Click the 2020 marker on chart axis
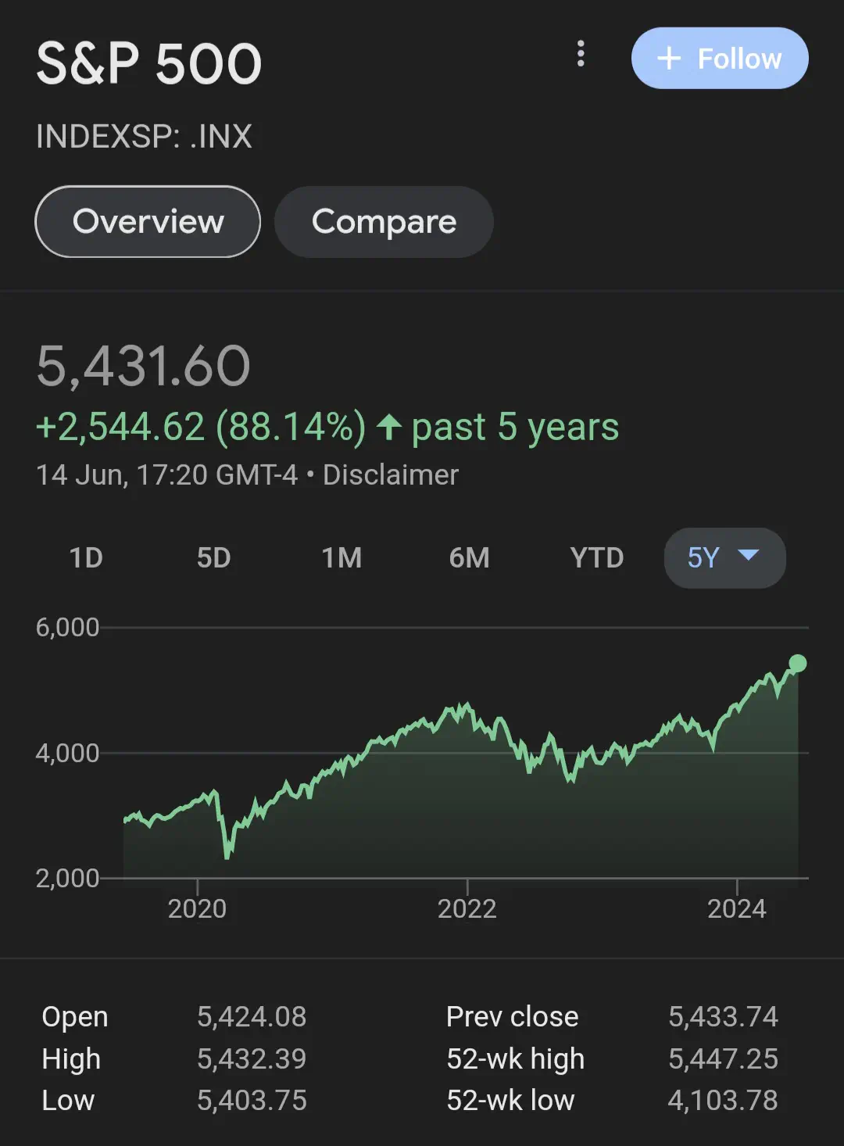 (197, 908)
